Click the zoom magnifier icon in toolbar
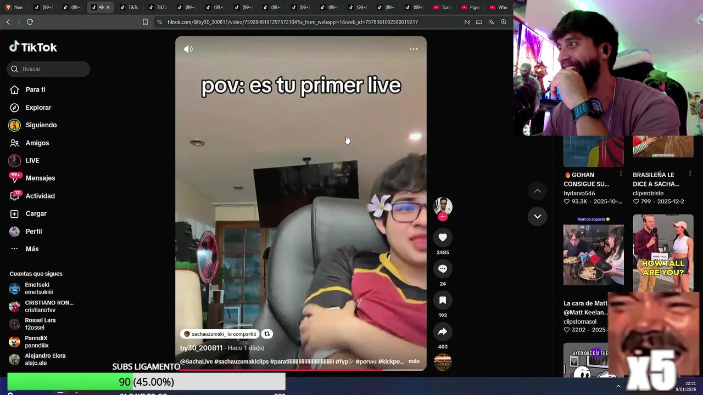The height and width of the screenshot is (395, 703). click(504, 22)
